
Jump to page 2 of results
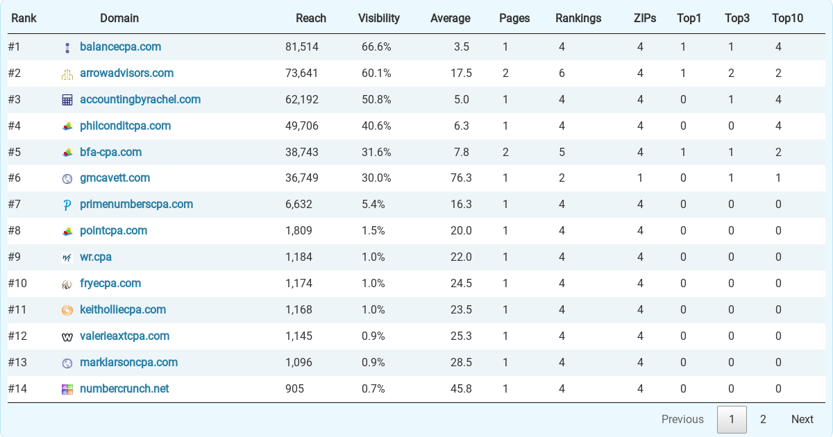[x=763, y=419]
